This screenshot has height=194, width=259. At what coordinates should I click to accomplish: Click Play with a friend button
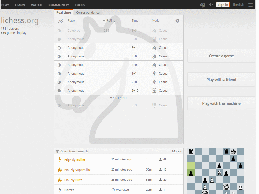coord(221,80)
